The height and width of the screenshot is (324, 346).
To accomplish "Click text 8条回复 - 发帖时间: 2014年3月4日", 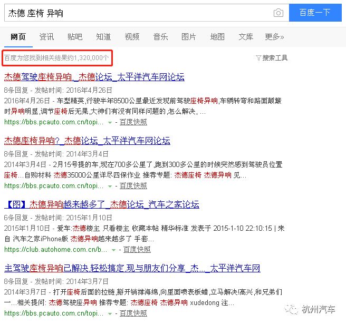I will point(56,154).
